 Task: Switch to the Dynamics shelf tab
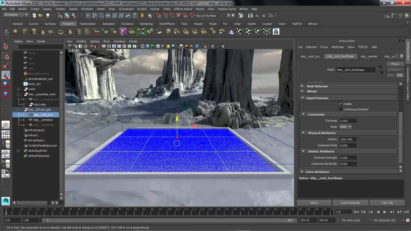[x=127, y=24]
